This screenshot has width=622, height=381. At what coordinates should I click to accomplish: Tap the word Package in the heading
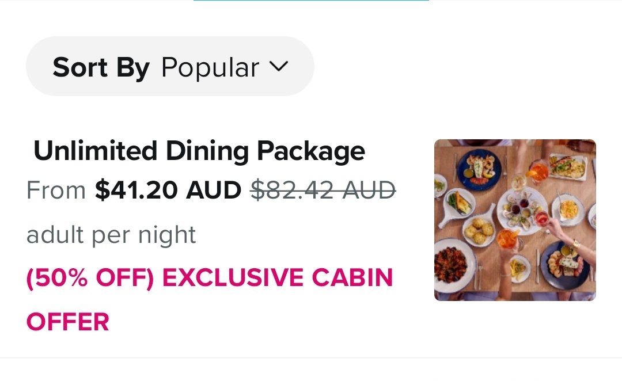point(311,151)
